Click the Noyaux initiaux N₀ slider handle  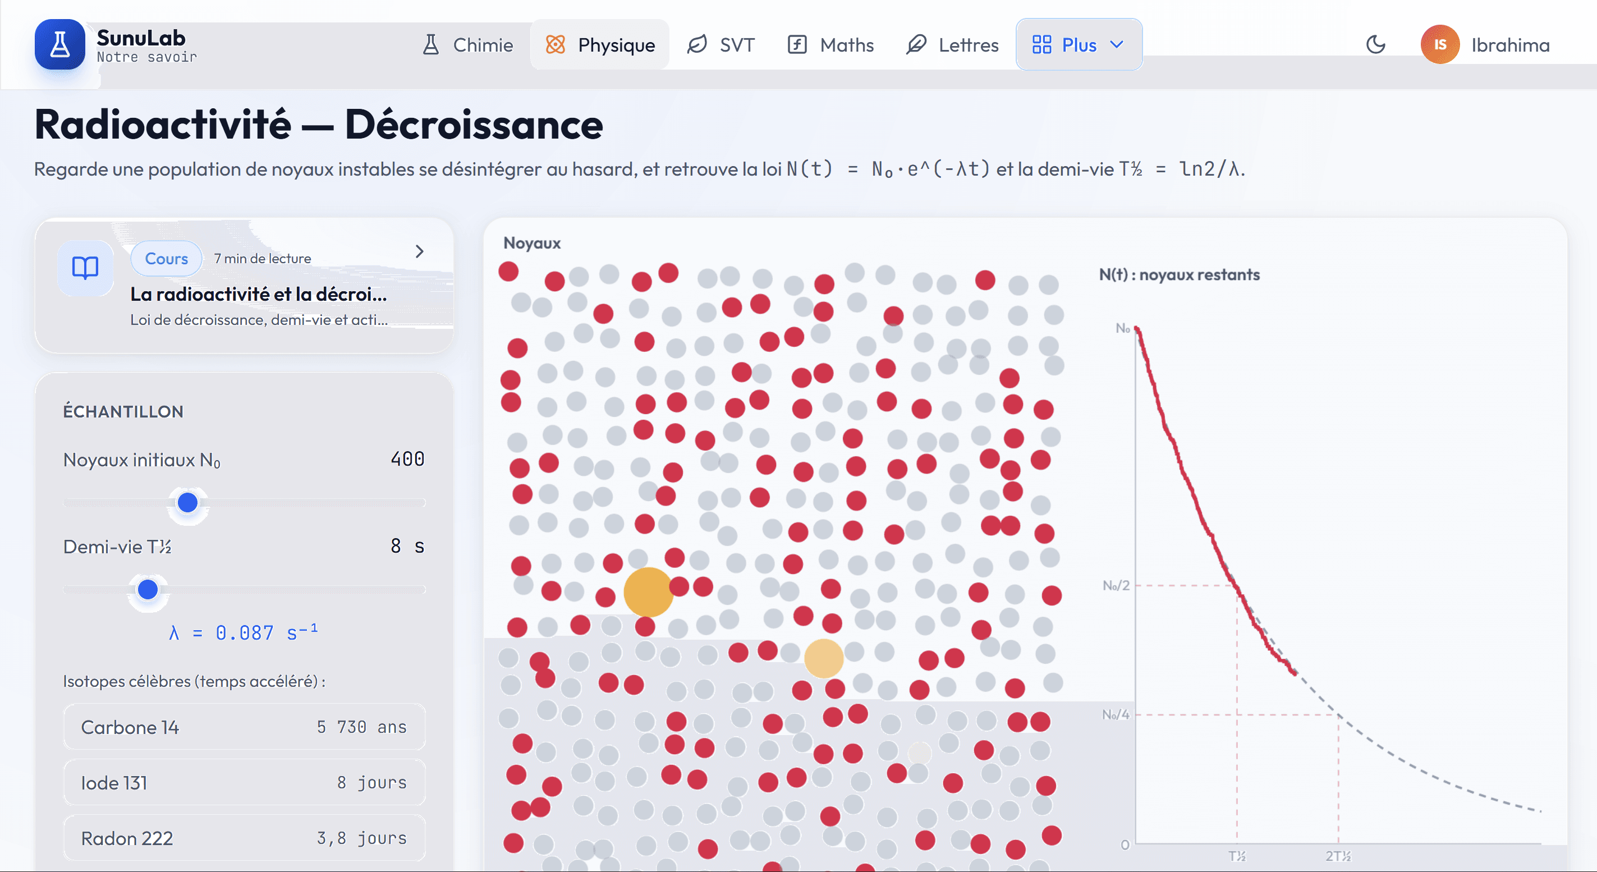[x=187, y=503]
